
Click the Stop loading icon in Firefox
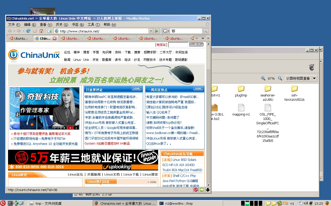point(35,31)
